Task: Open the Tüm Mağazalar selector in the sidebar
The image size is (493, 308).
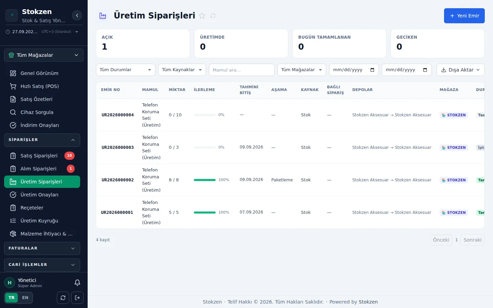Action: 44,55
